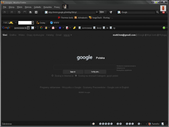Open the Google Toolbar search box dropdown
Screen dimensions: 169x127
click(x=28, y=28)
